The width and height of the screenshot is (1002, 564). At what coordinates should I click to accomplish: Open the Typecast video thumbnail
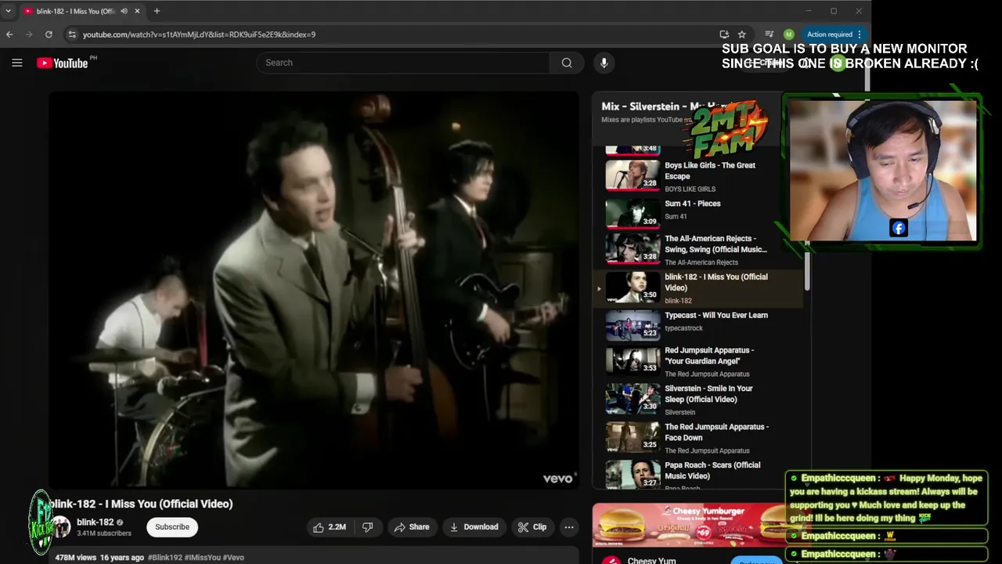click(x=633, y=324)
